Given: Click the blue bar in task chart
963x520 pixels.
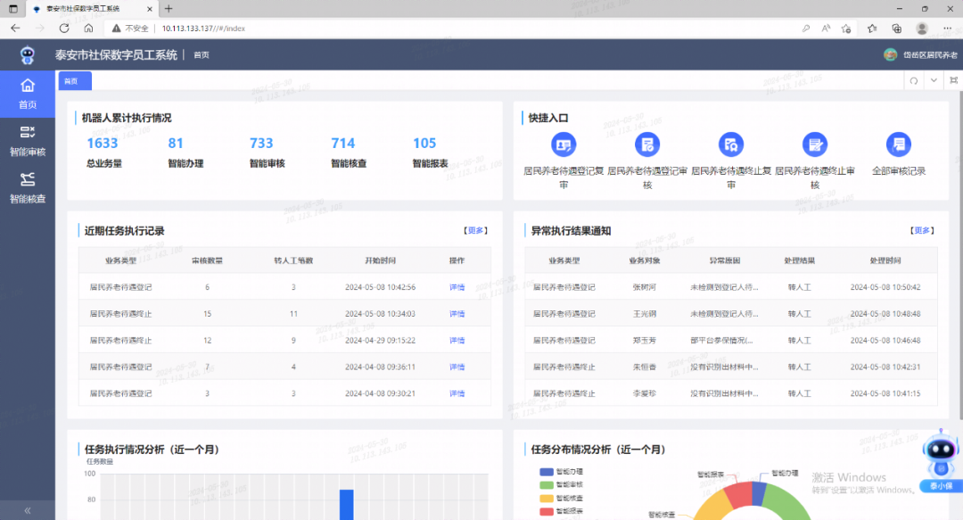Looking at the screenshot, I should click(346, 505).
